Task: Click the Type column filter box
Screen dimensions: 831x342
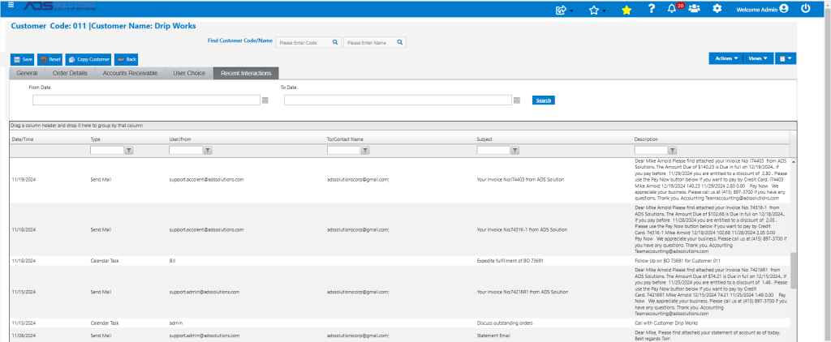Action: (107, 151)
